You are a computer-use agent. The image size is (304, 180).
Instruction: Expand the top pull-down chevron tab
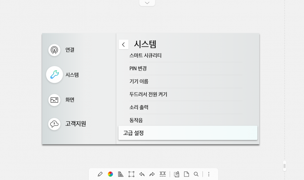[x=147, y=3]
